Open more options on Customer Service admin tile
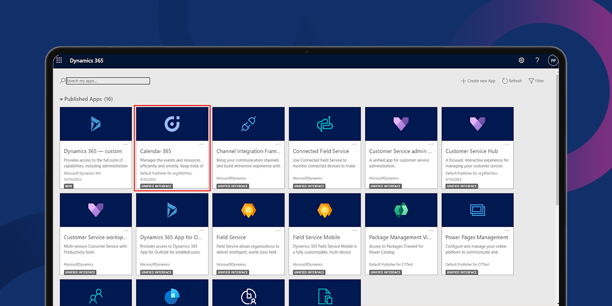This screenshot has width=612, height=306. (431, 144)
